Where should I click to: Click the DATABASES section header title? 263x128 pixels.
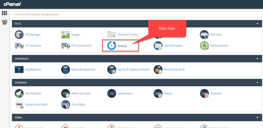22,59
